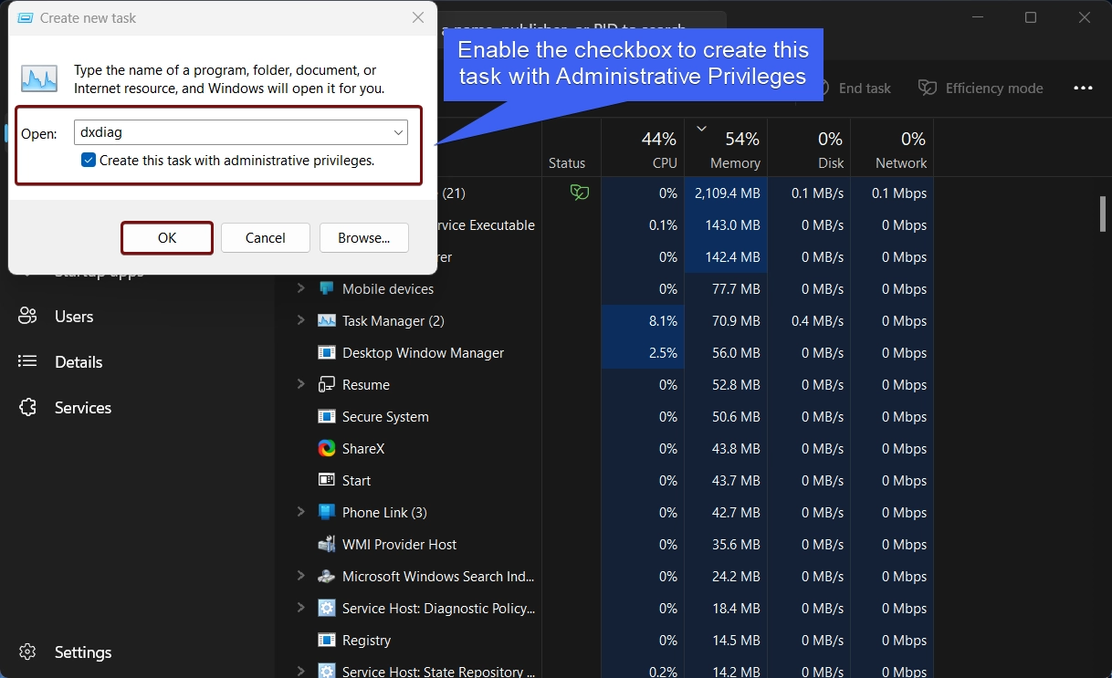Click the 8.1% CPU cell
The height and width of the screenshot is (678, 1112).
click(643, 321)
